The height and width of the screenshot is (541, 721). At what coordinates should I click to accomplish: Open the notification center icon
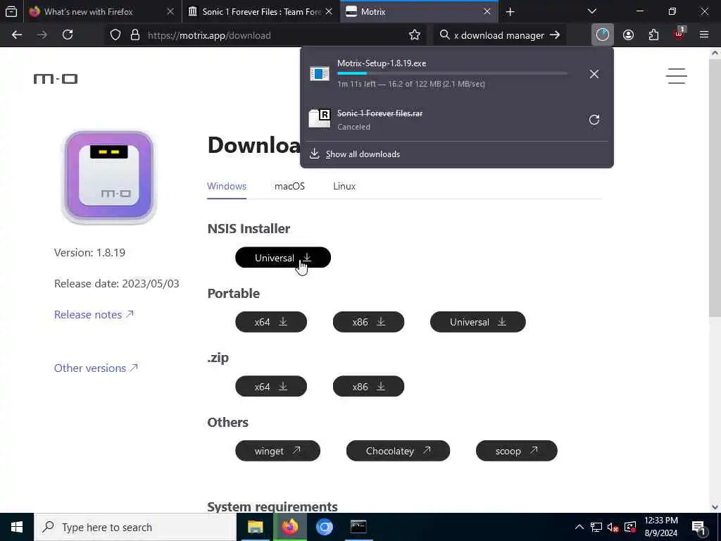point(698,527)
